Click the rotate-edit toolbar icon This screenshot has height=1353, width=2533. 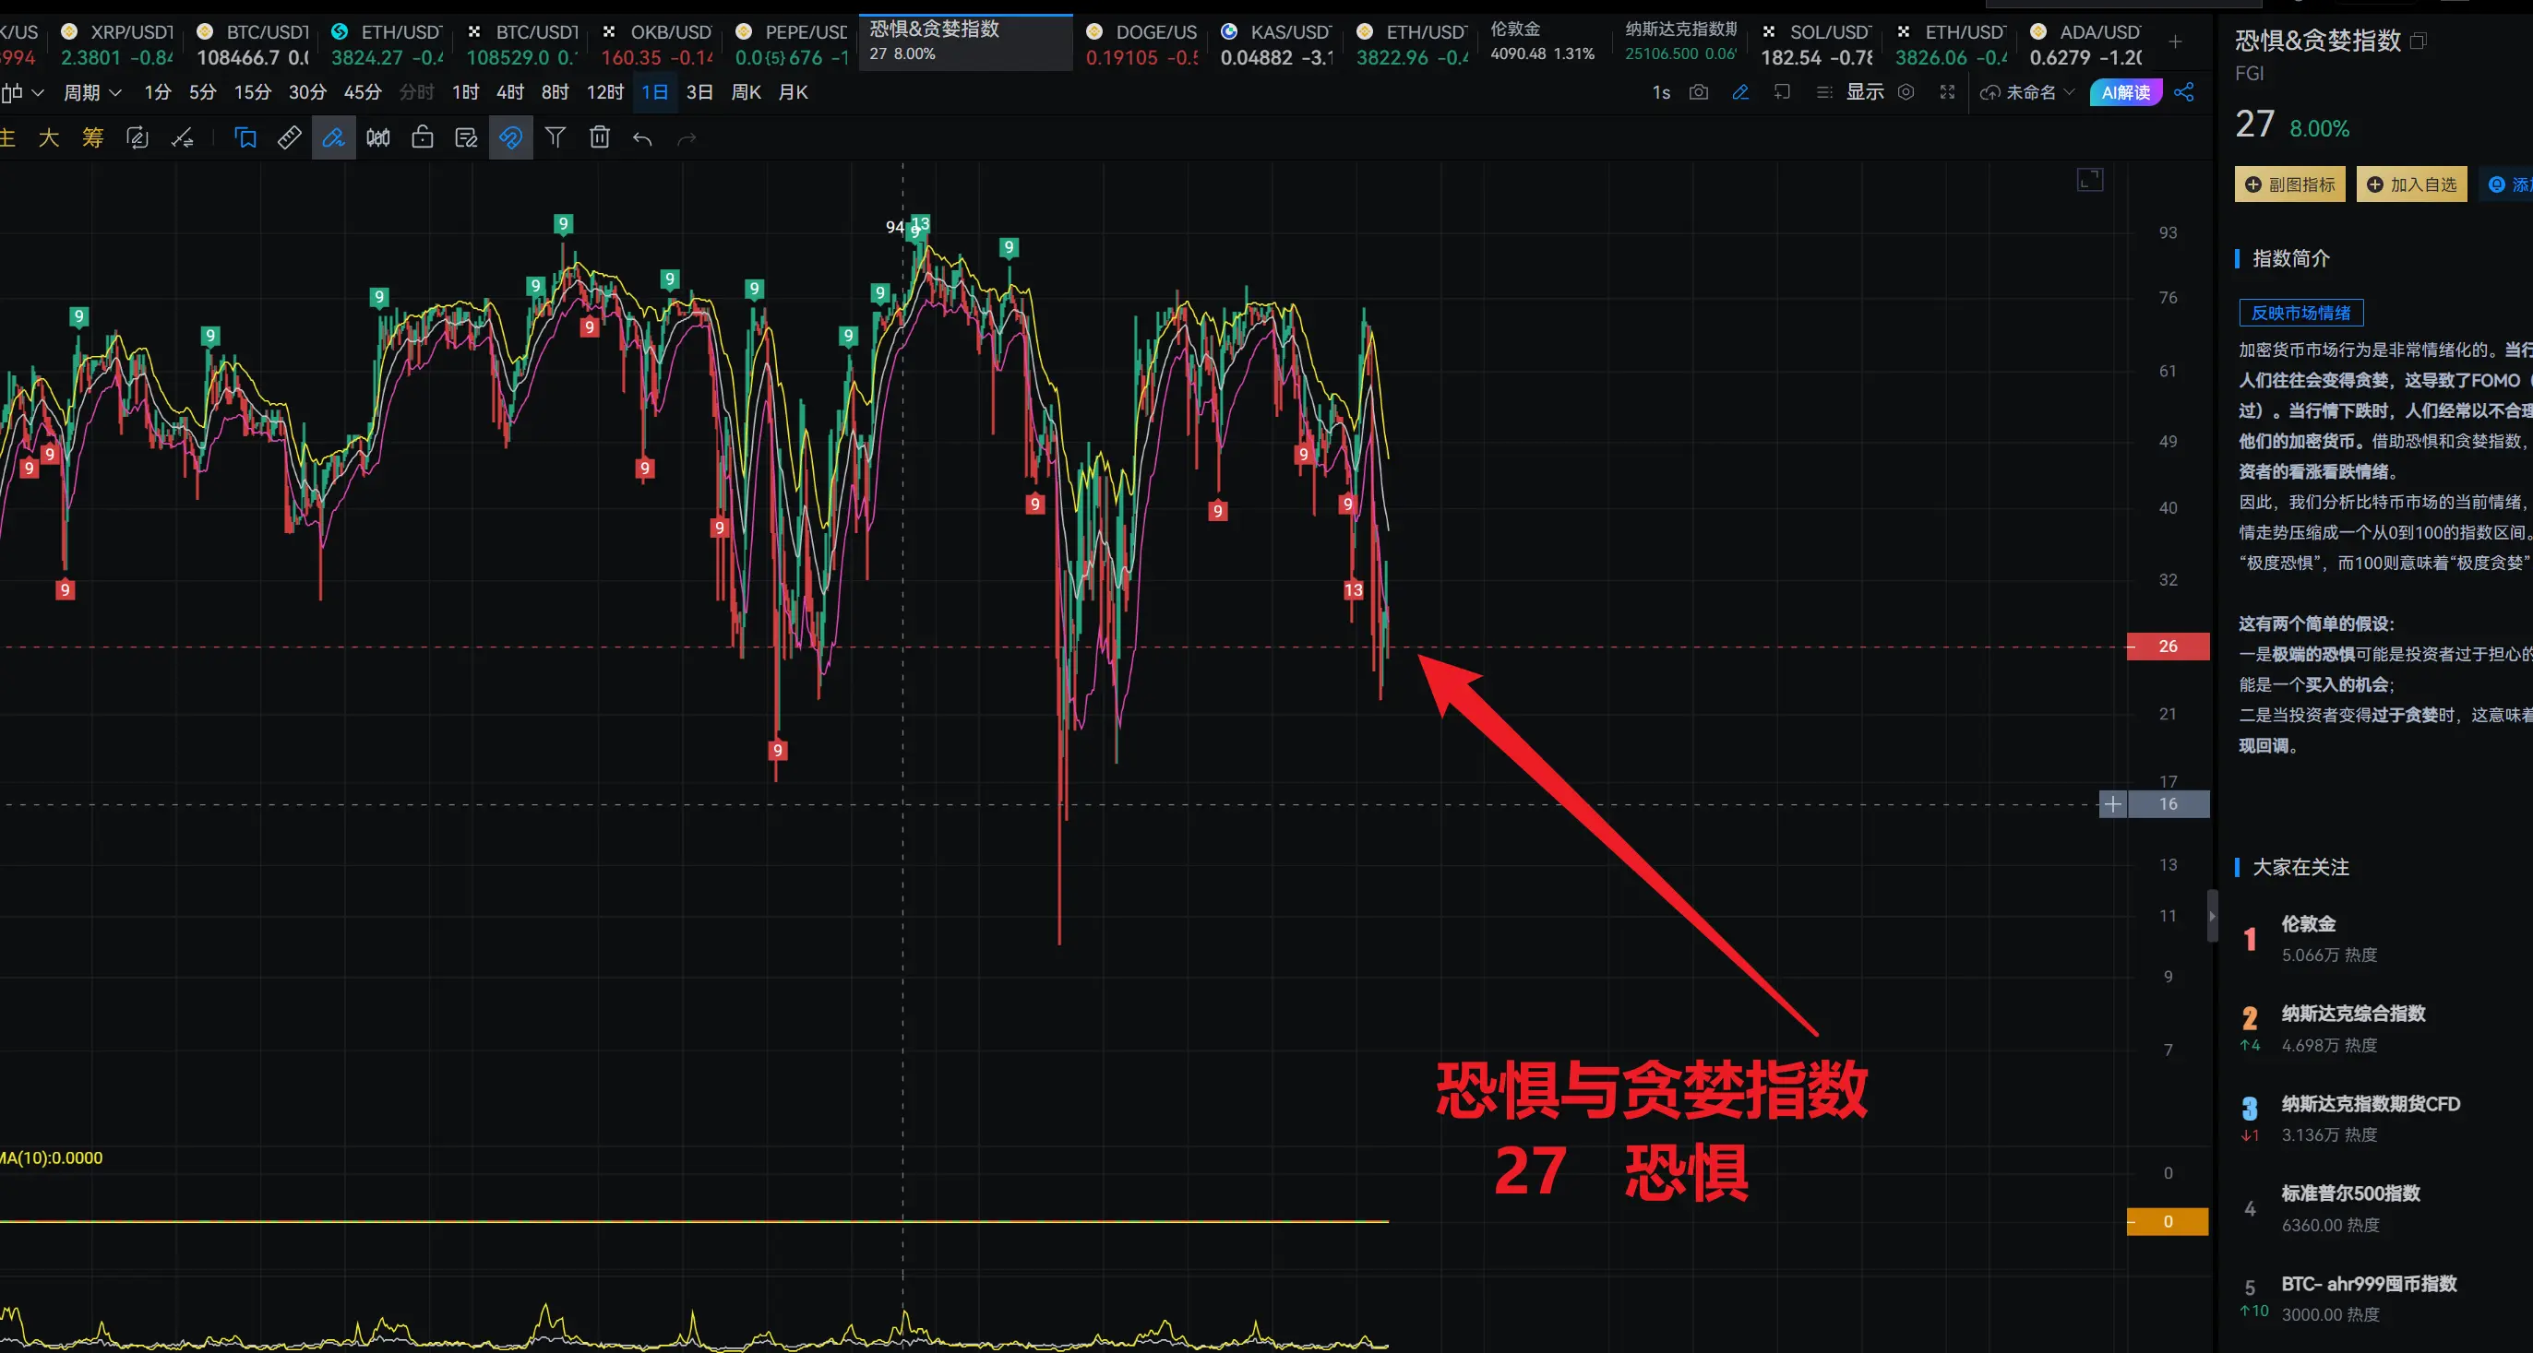(137, 138)
